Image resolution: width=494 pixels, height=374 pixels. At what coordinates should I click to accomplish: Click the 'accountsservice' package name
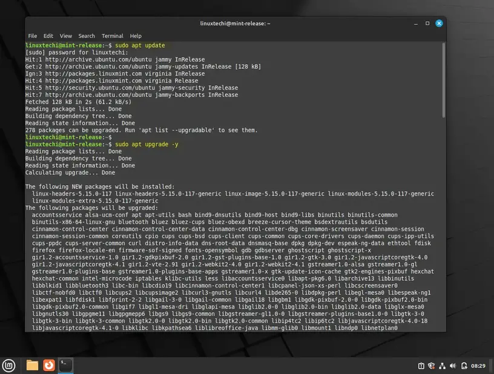tap(57, 215)
